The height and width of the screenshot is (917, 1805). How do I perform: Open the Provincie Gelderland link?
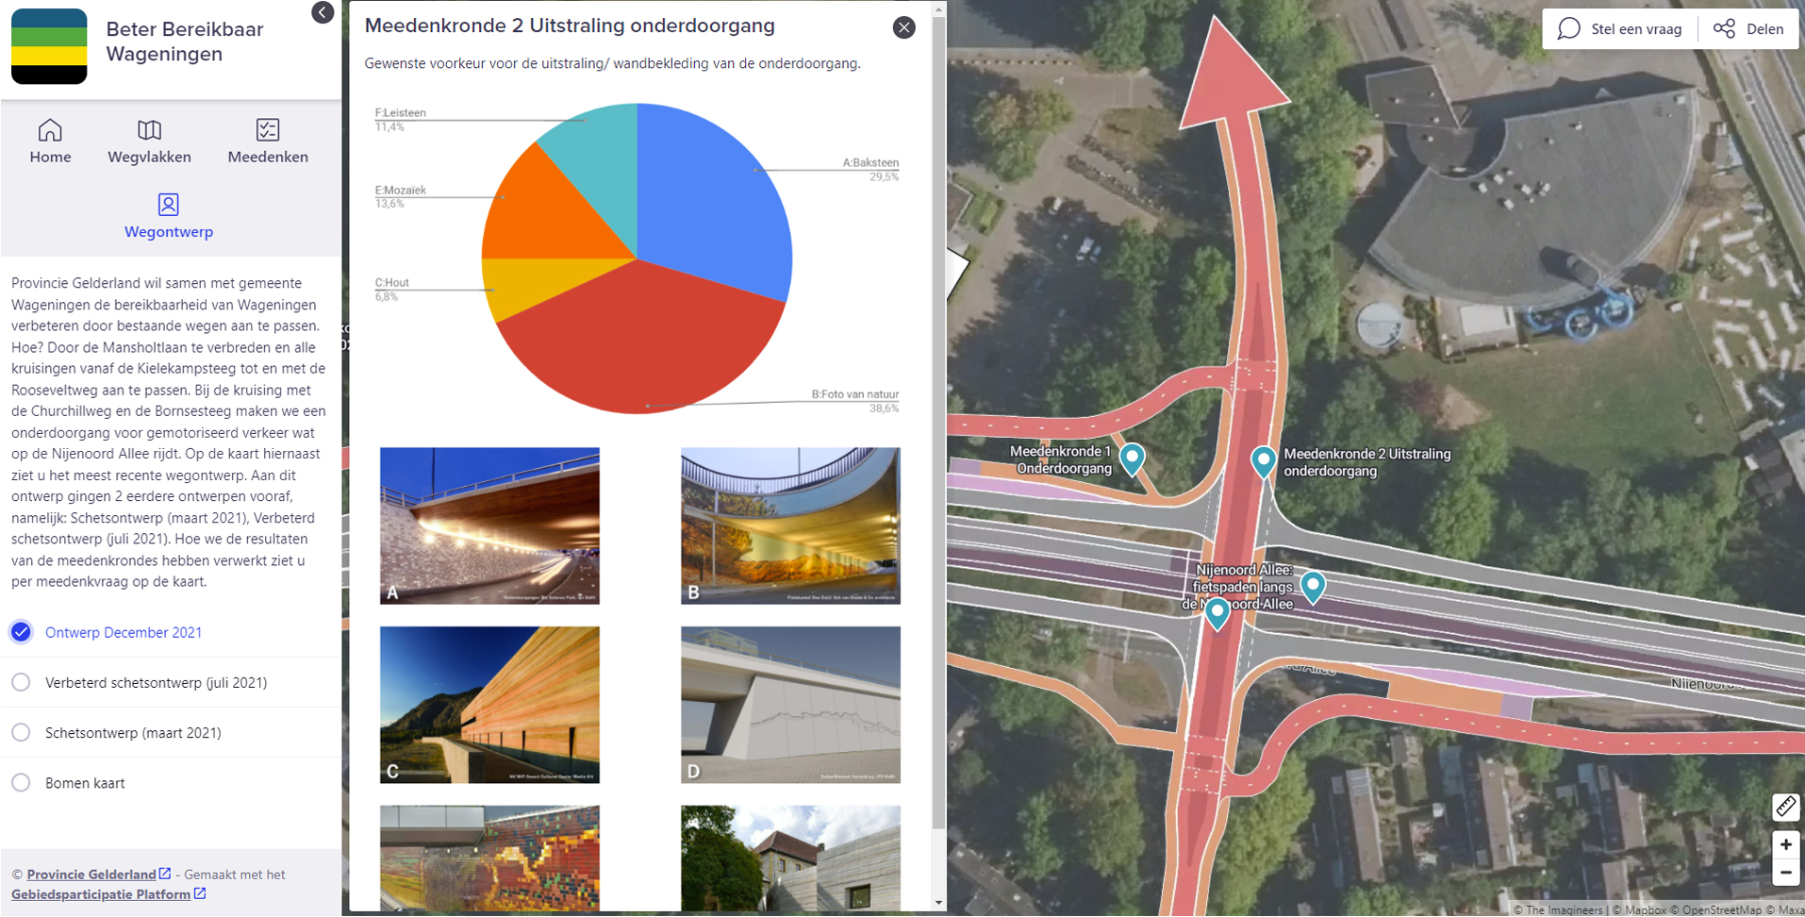tap(91, 875)
